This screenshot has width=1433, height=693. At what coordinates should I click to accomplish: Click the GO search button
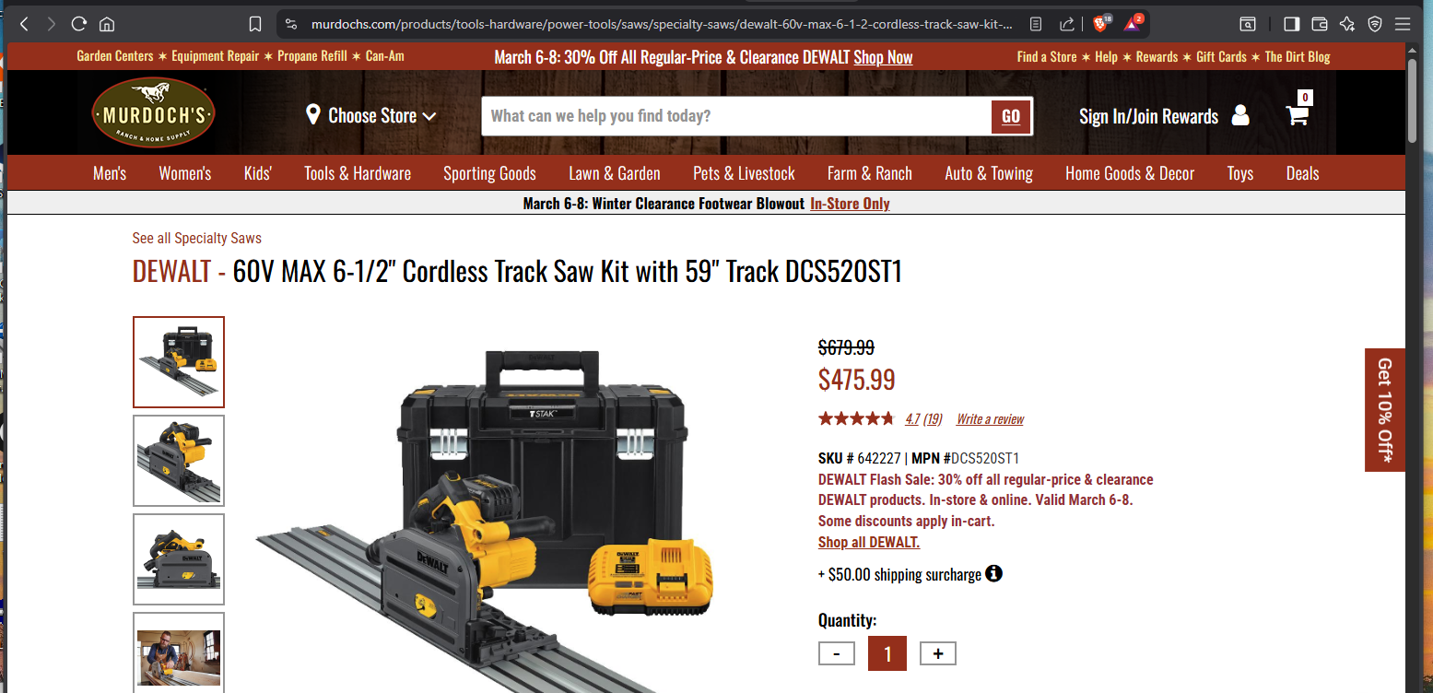click(x=1011, y=116)
